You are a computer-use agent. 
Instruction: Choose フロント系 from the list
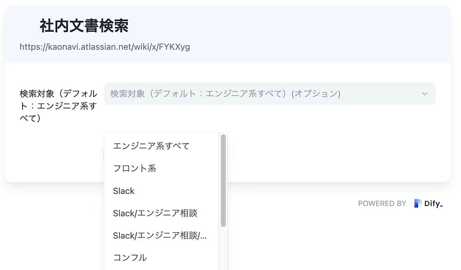[x=135, y=168]
